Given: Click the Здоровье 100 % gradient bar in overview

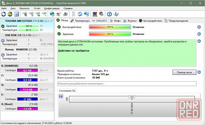Looking at the screenshot, I should (110, 34).
